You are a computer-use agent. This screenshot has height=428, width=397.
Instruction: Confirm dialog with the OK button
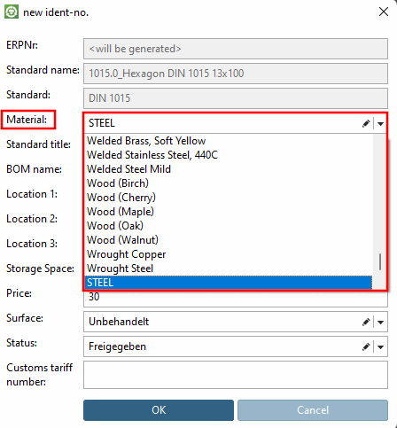(159, 410)
